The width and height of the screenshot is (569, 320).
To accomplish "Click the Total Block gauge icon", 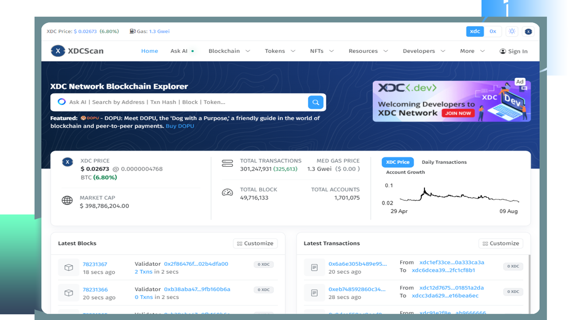I will [x=227, y=192].
